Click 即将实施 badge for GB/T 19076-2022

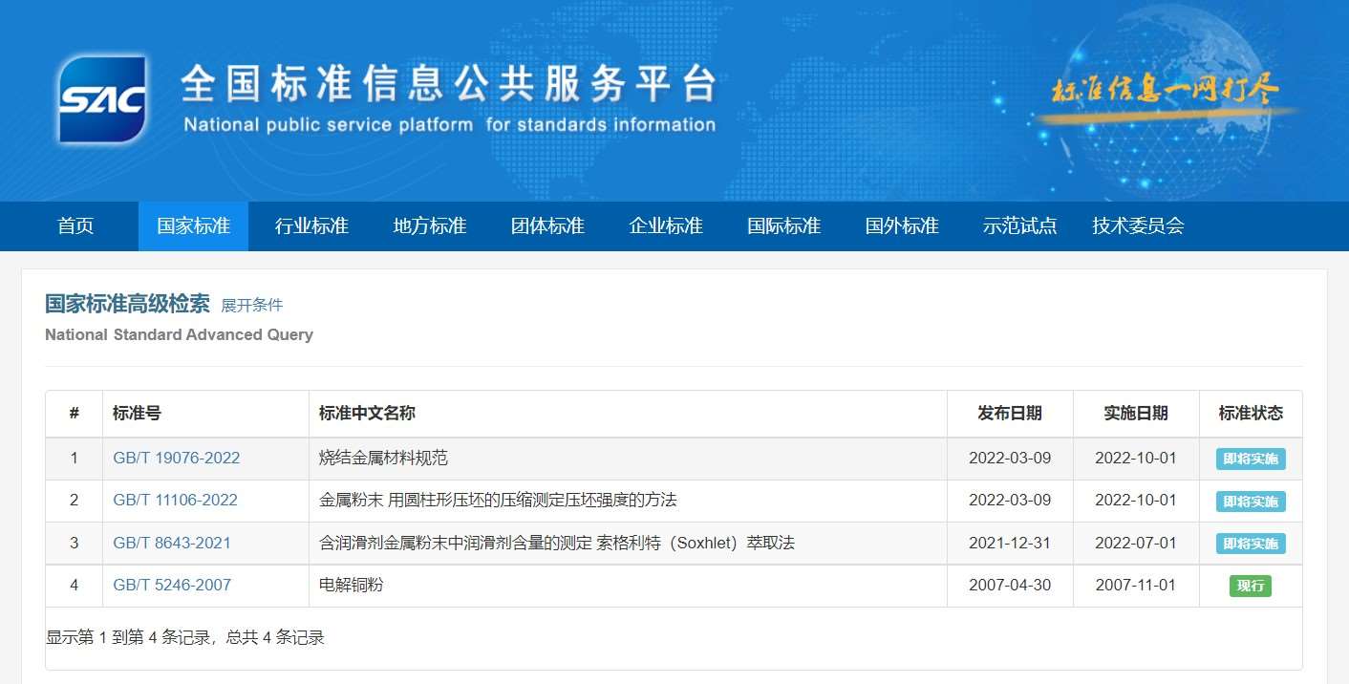(x=1250, y=459)
